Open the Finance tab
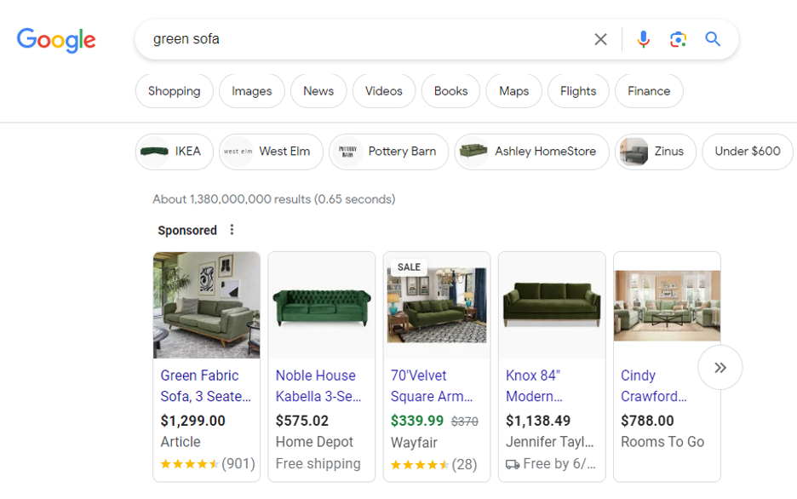The height and width of the screenshot is (499, 797). click(649, 91)
